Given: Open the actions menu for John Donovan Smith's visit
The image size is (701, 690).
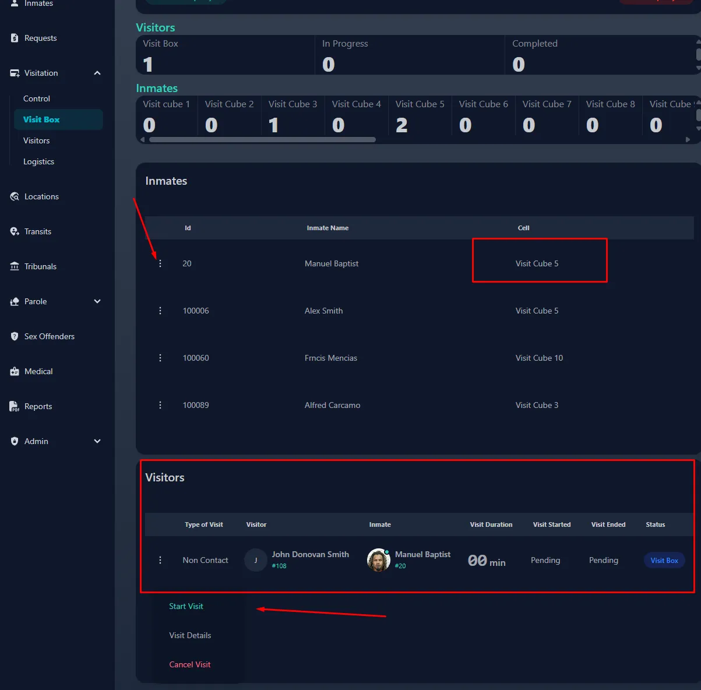Looking at the screenshot, I should click(160, 560).
